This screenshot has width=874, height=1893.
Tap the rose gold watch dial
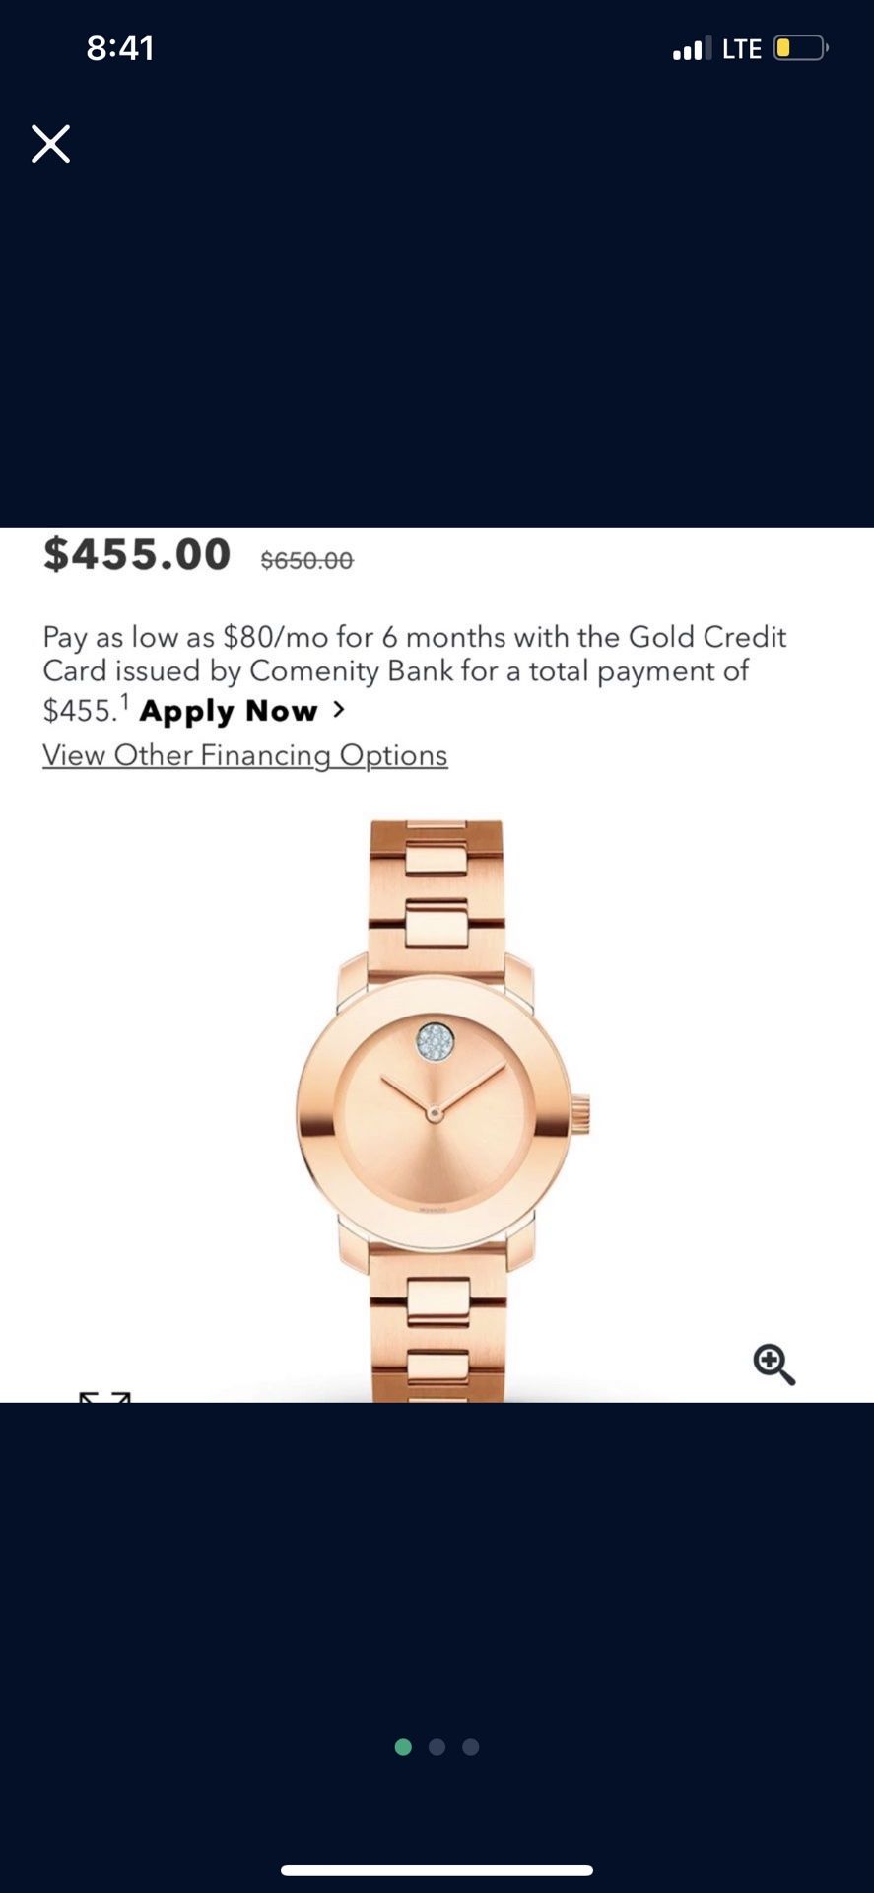click(x=435, y=1114)
